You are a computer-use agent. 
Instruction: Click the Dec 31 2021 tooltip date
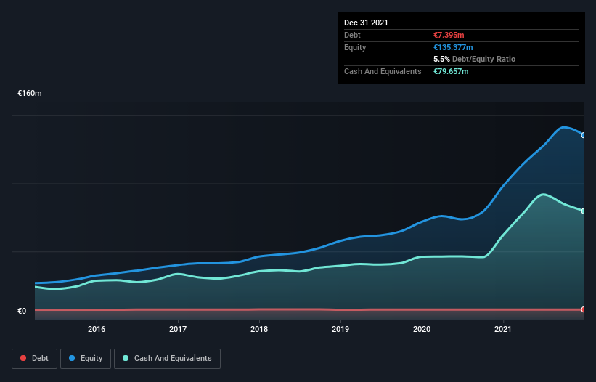[366, 23]
